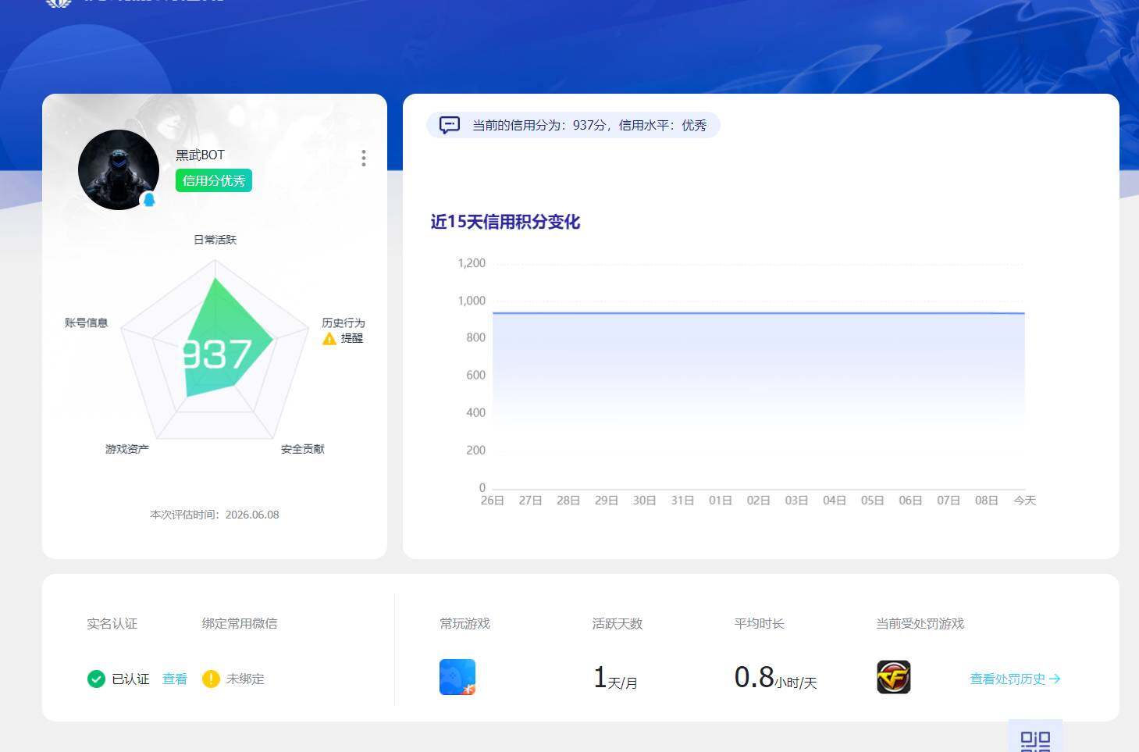
Task: Click the 提醒 label under 历史行为
Action: click(352, 338)
